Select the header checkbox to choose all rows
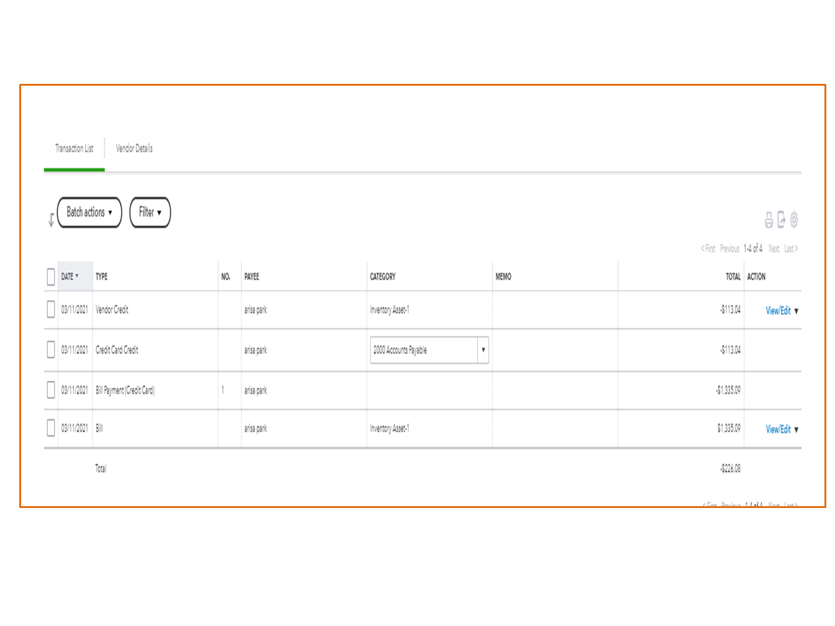The height and width of the screenshot is (626, 835). [x=51, y=278]
